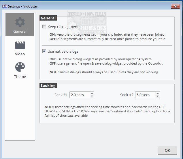
Task: Decrease Seek #2 with the down arrow
Action: pos(158,96)
